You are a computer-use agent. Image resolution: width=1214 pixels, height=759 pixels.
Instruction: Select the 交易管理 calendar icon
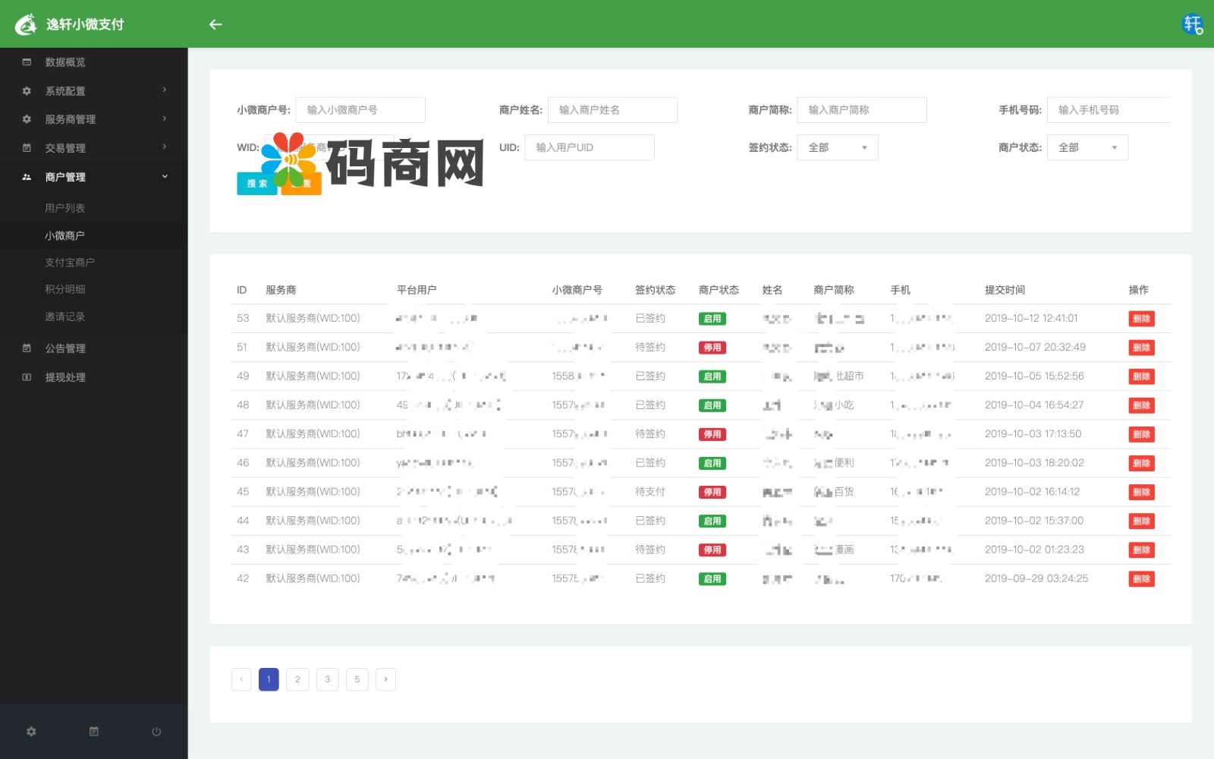(x=27, y=147)
